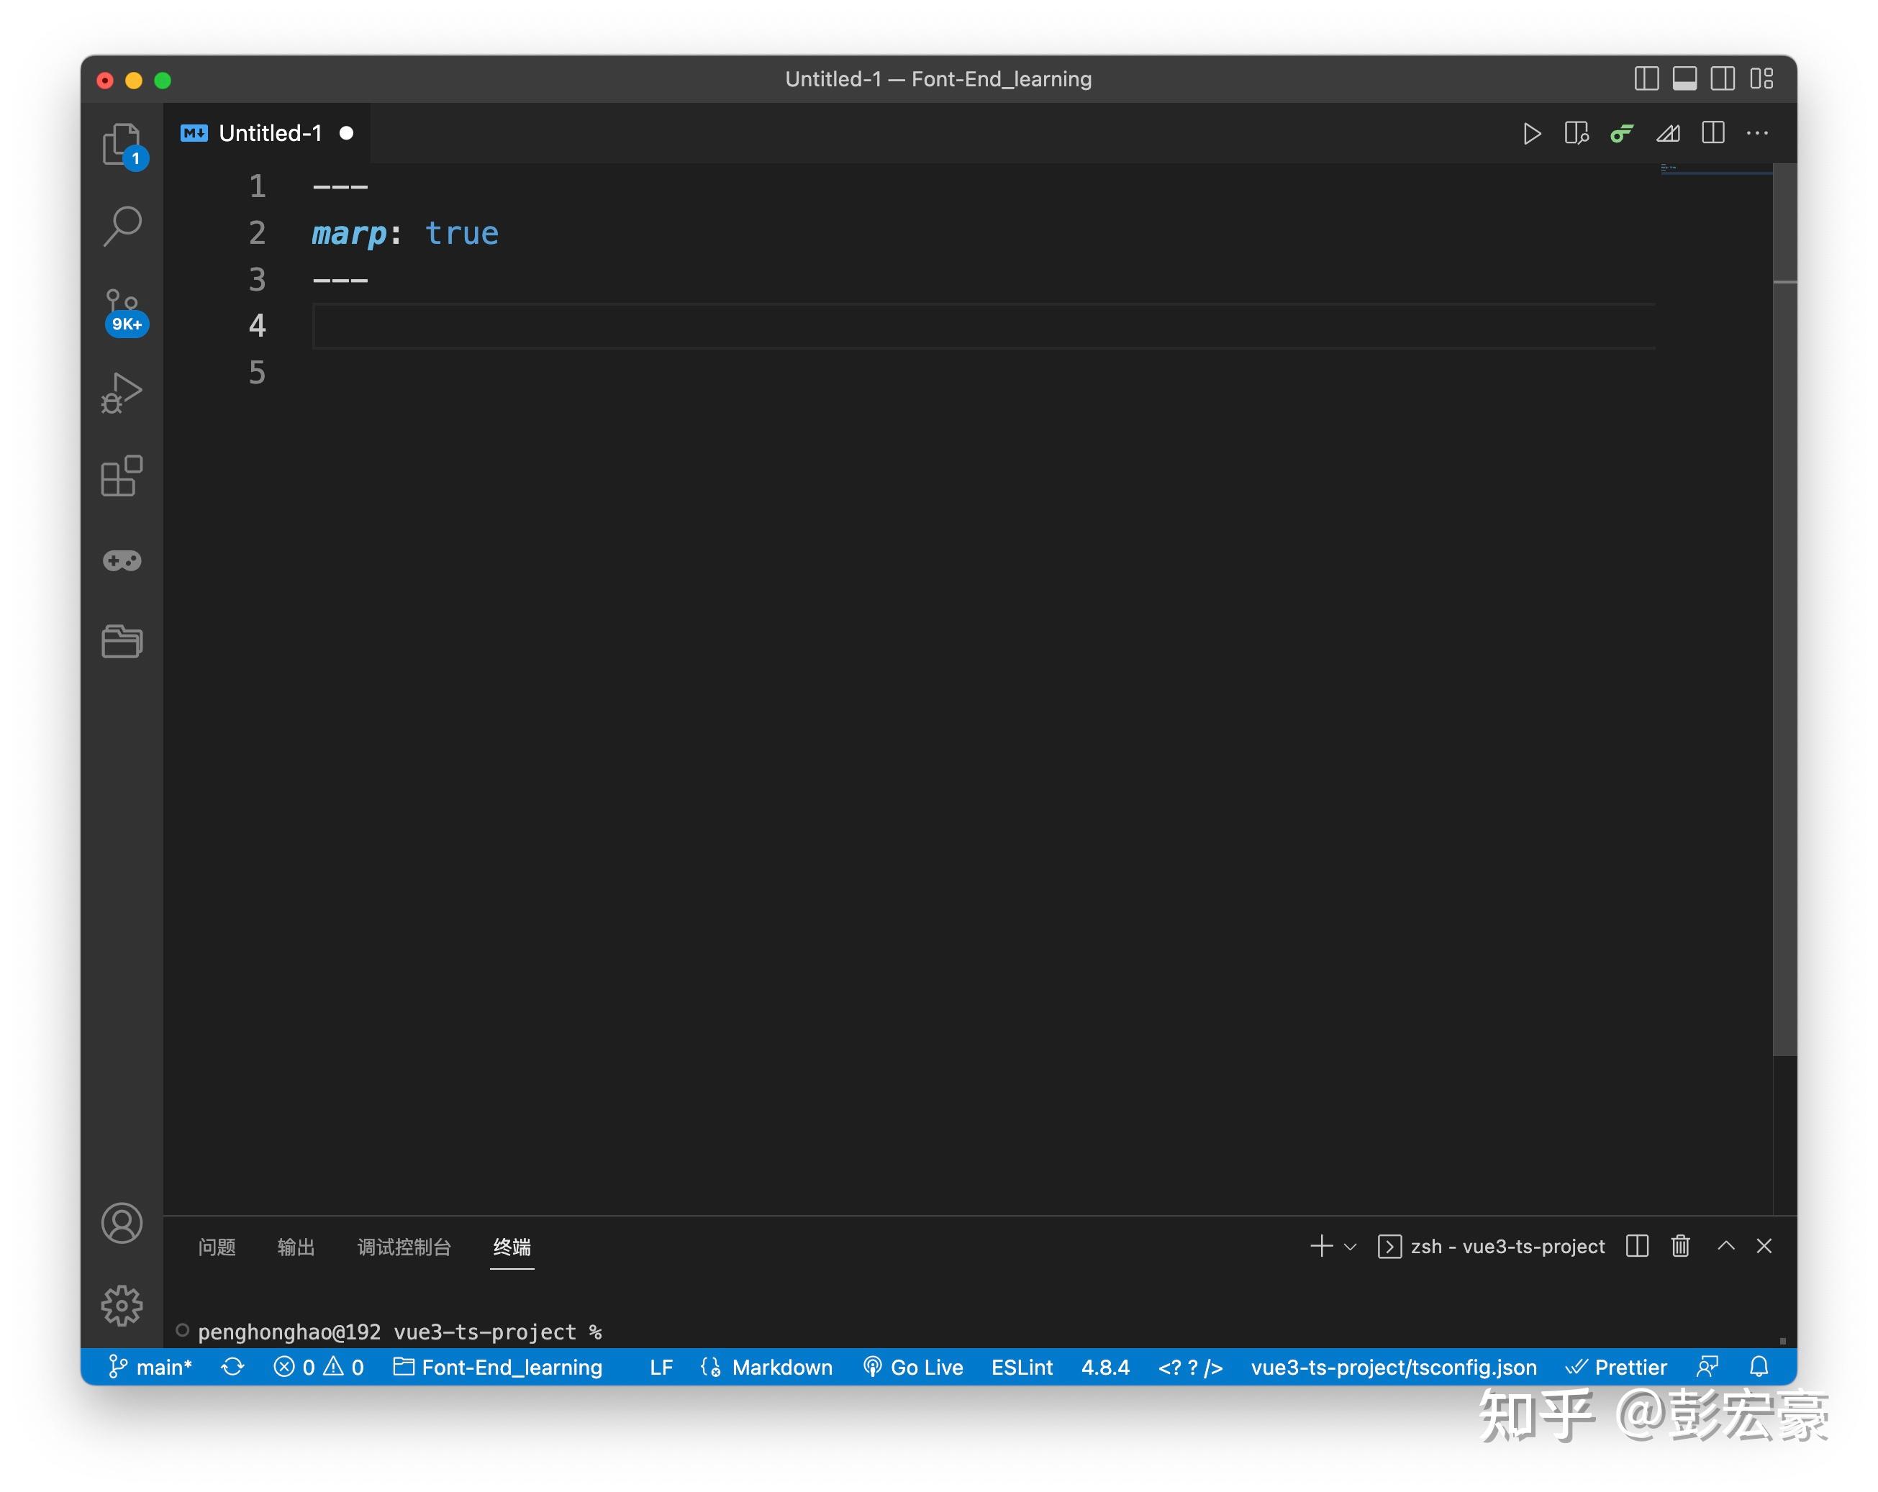Open the Extensions view

[x=122, y=476]
